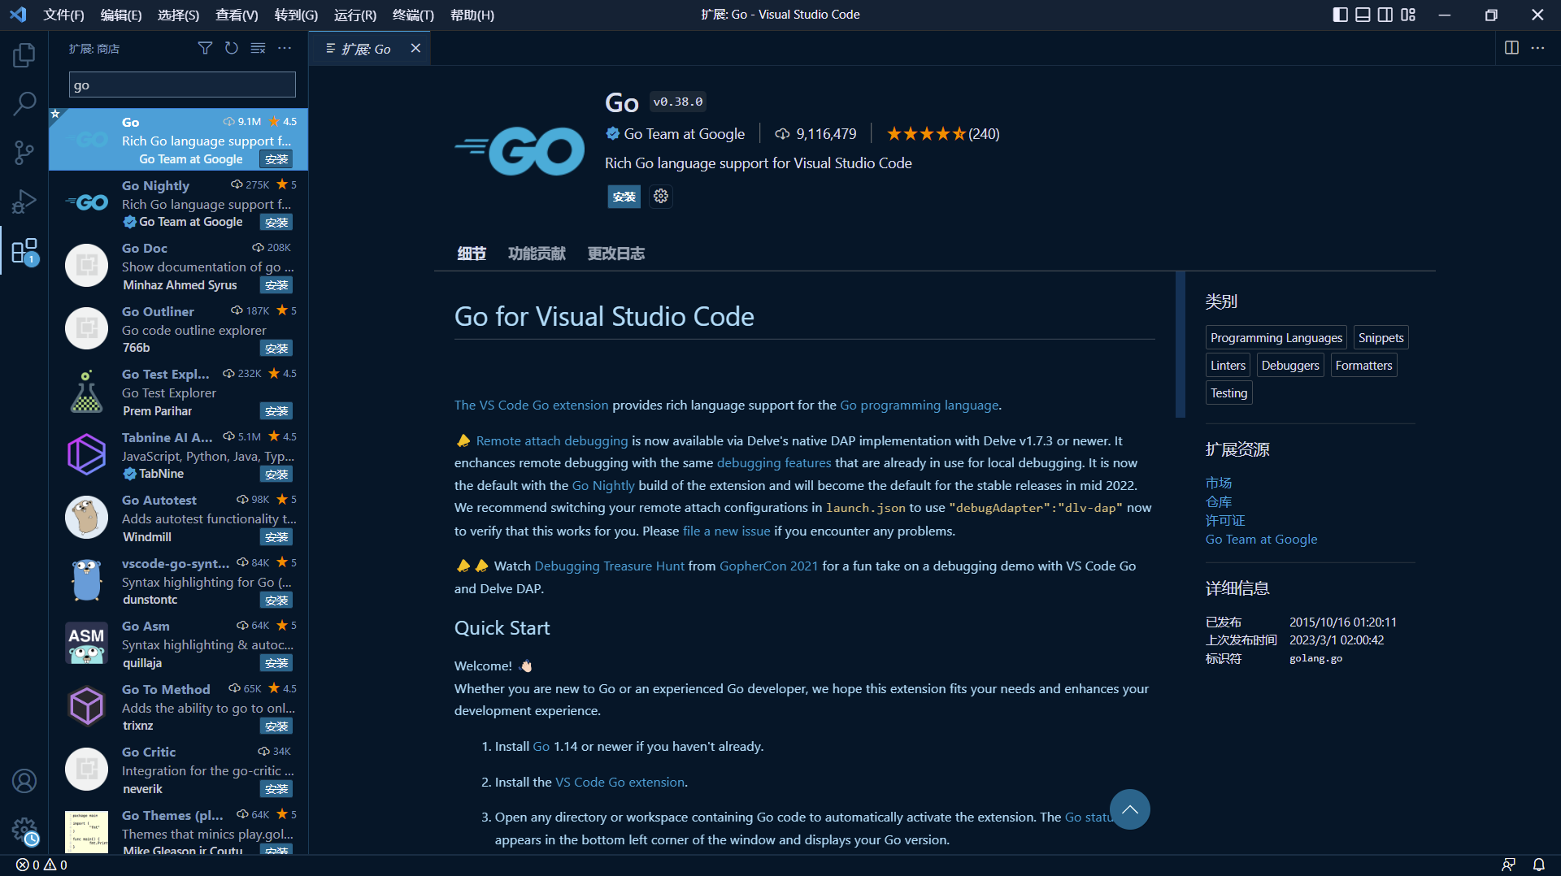Open the Accounts menu icon

click(x=24, y=781)
